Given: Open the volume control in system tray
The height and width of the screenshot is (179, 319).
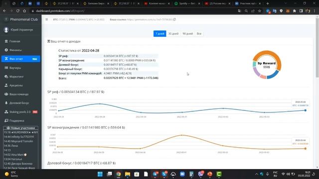Looking at the screenshot, I should coord(288,174).
